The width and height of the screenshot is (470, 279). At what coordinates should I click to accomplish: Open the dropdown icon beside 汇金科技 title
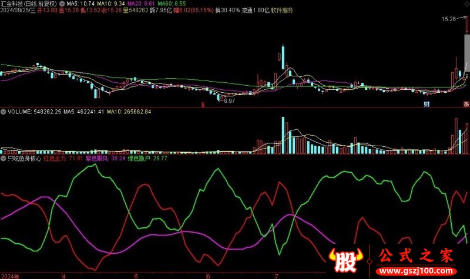point(62,4)
